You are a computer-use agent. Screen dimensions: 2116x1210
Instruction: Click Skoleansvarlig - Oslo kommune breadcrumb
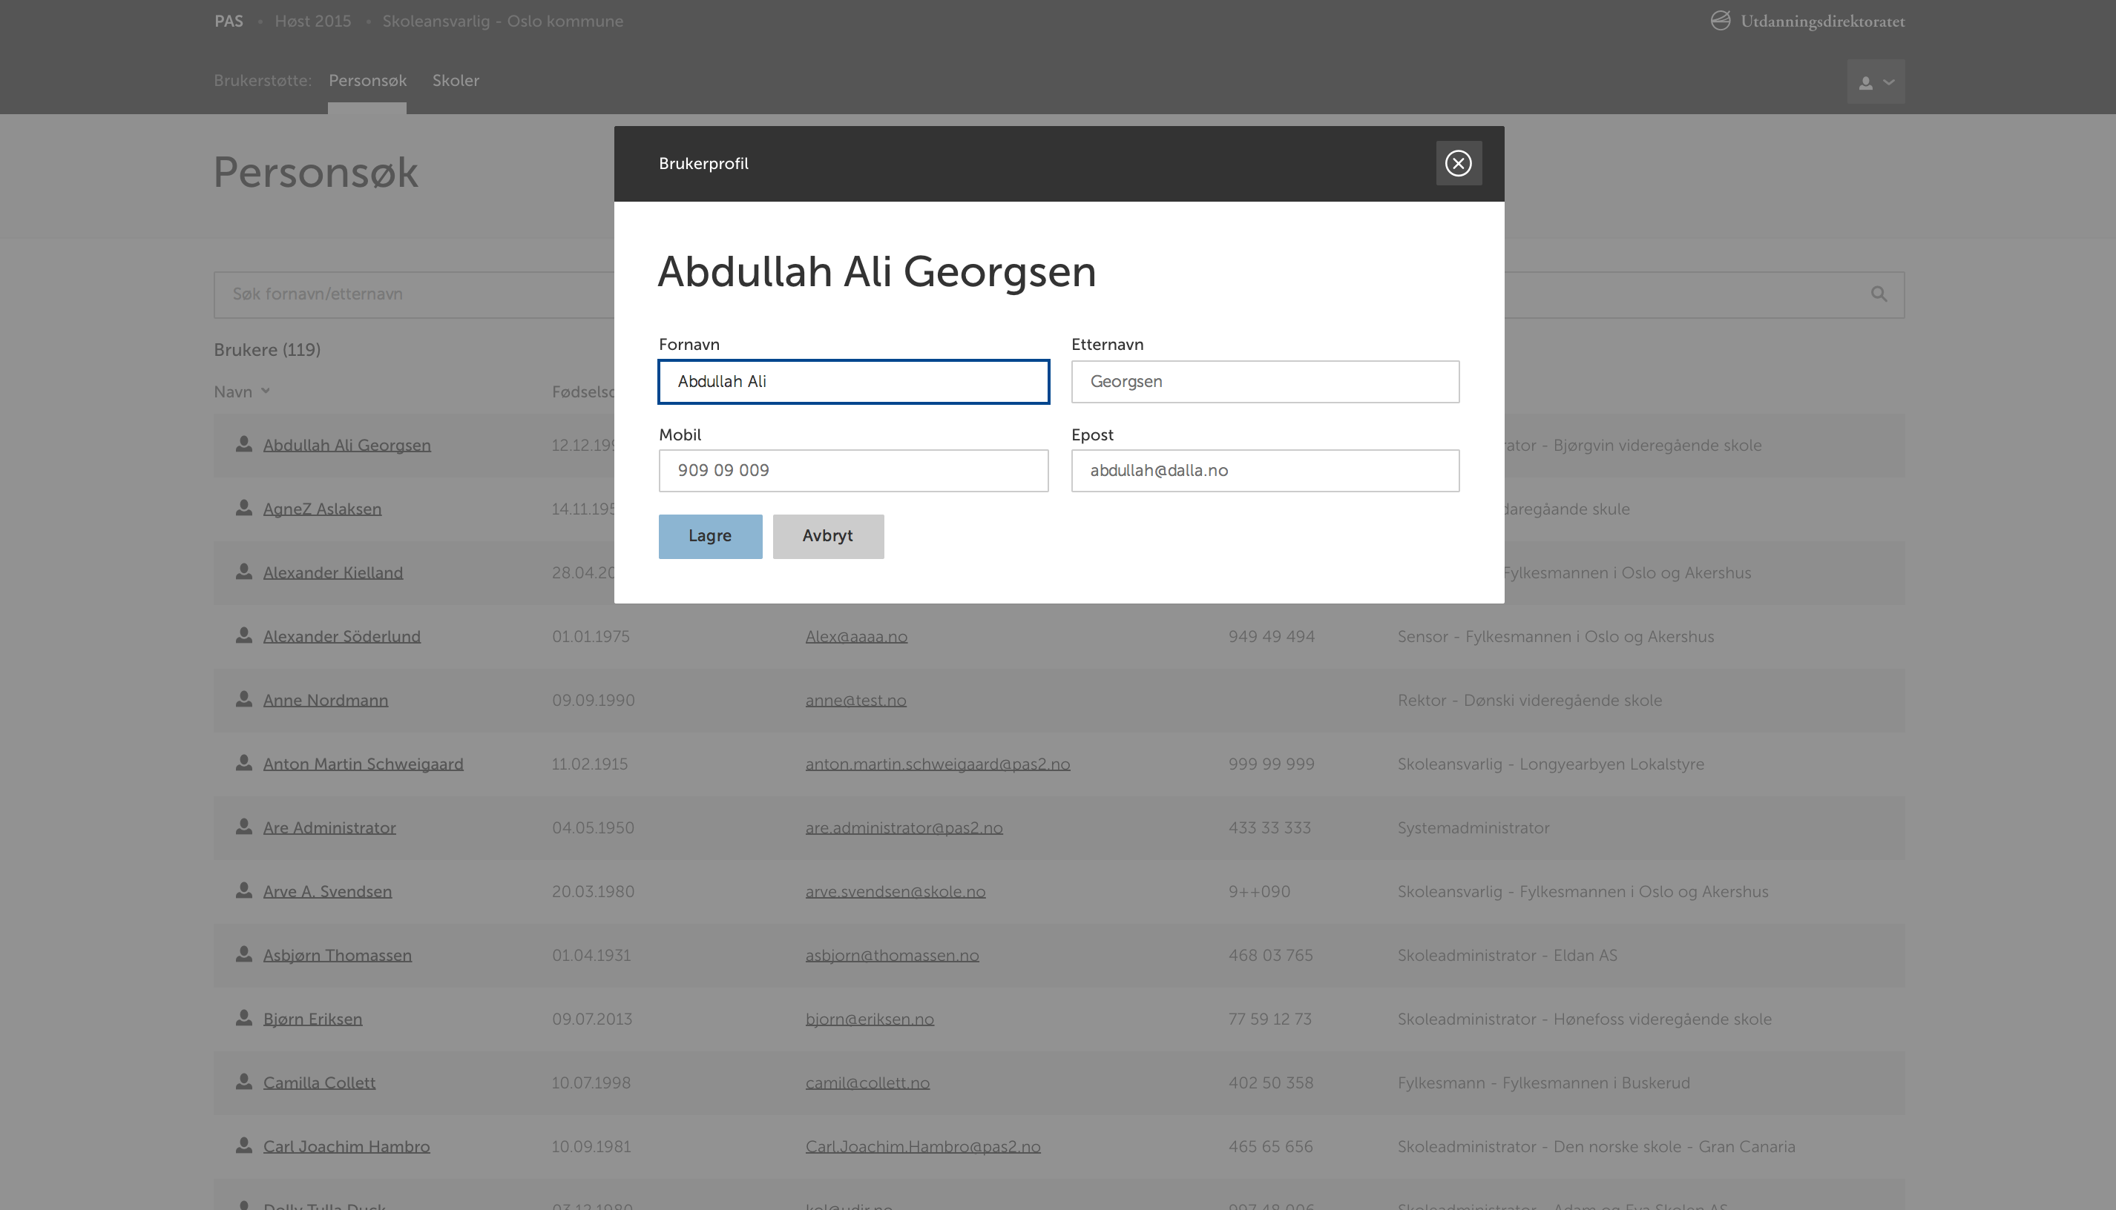click(x=503, y=21)
